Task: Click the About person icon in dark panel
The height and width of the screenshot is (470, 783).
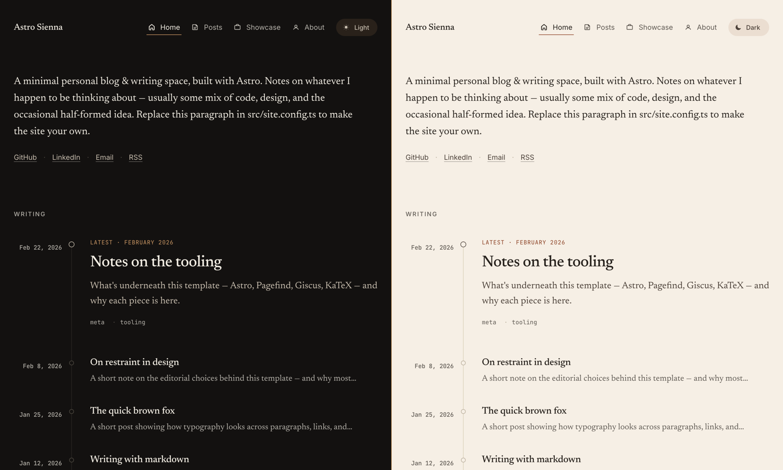Action: point(296,27)
